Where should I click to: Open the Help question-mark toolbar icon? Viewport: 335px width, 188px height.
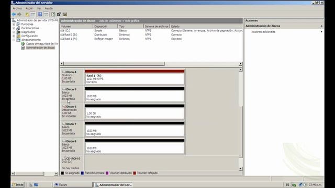click(40, 14)
